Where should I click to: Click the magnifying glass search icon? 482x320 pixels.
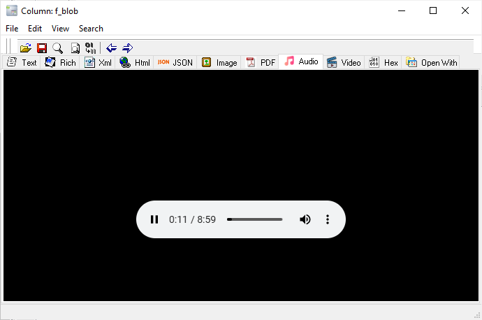[x=58, y=48]
